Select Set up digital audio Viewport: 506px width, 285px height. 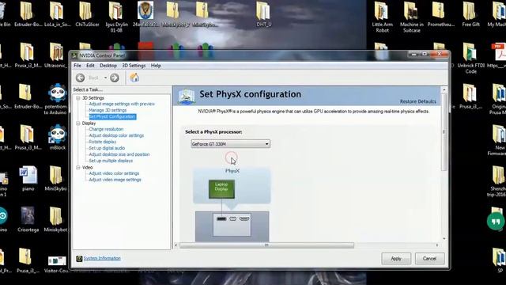coord(107,148)
